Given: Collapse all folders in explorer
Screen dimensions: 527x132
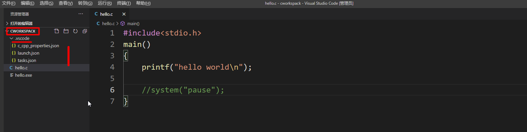Looking at the screenshot, I should [85, 31].
